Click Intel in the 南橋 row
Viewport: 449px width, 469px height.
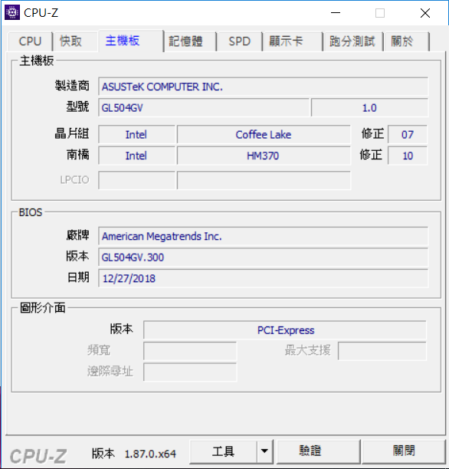click(x=136, y=156)
